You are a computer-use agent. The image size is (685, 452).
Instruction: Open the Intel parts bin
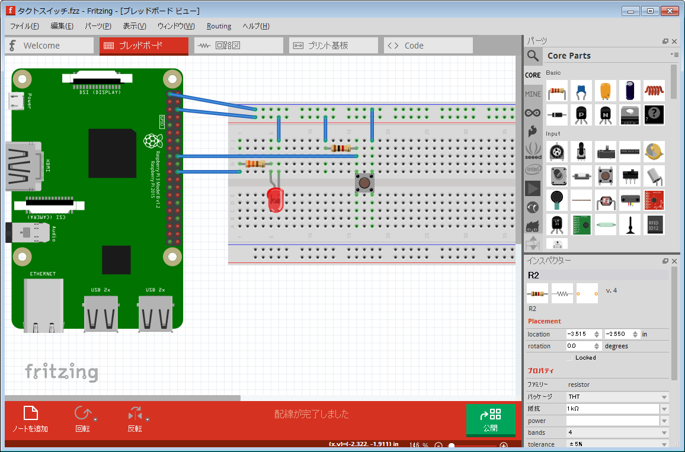(x=533, y=169)
